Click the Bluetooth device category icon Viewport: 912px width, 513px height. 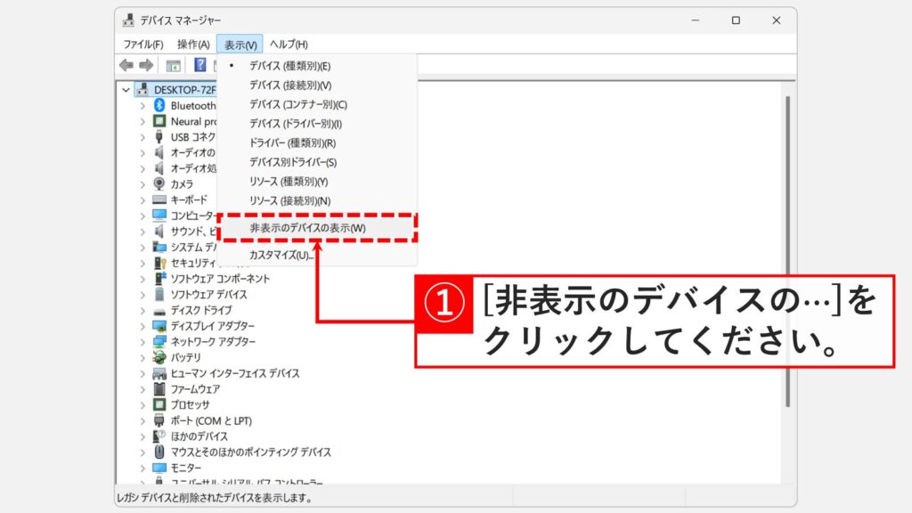[x=160, y=105]
